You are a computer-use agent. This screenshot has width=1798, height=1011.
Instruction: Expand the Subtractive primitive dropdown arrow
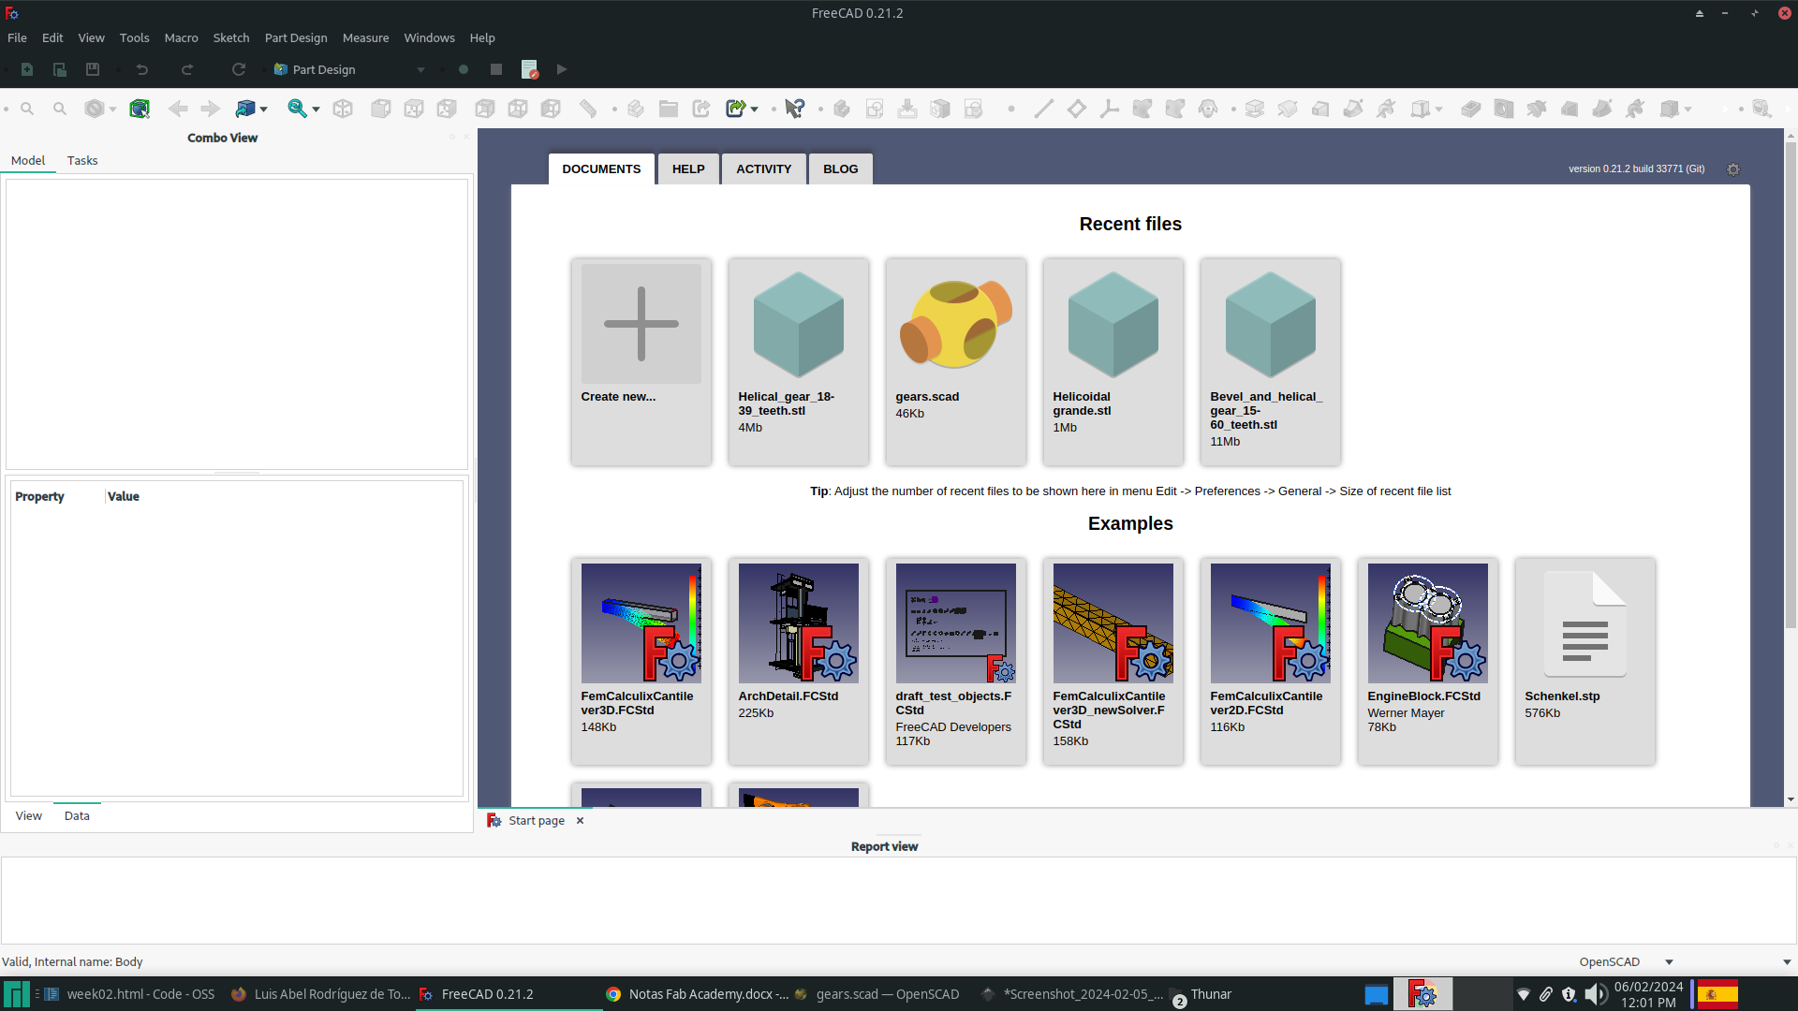pos(1687,110)
